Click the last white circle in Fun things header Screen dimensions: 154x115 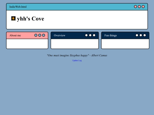(145, 35)
